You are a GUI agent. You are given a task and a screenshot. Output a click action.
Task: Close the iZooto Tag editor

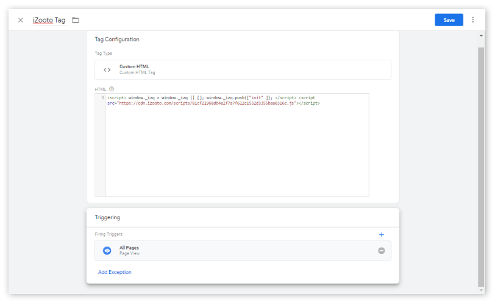click(21, 20)
